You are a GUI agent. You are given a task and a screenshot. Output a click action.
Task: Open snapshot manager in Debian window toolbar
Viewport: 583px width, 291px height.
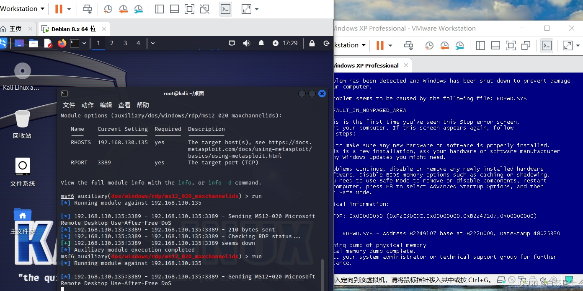click(x=138, y=9)
